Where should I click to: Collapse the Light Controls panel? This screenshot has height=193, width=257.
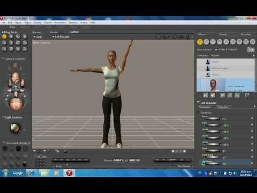[x=3, y=117]
